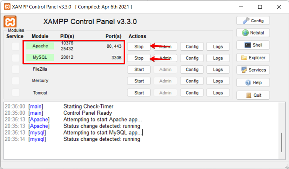Open Netstat with the globe icon
This screenshot has height=169, width=289.
[x=253, y=33]
